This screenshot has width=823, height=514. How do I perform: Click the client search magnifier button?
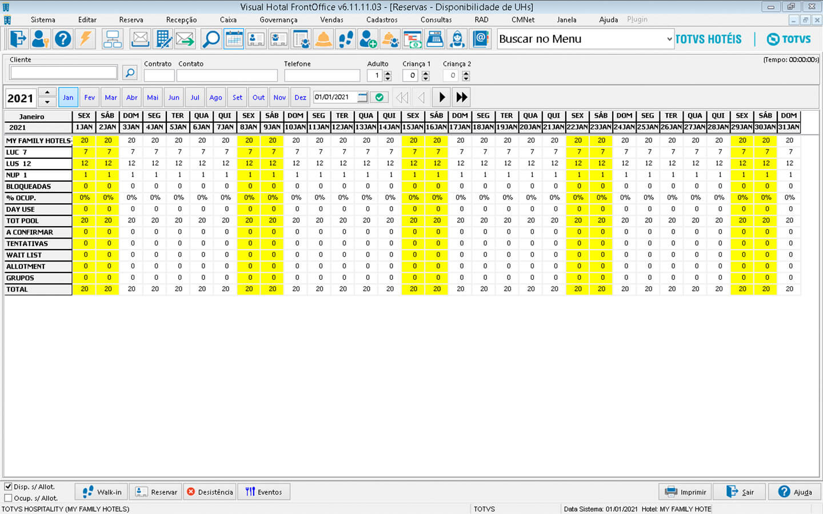(130, 73)
